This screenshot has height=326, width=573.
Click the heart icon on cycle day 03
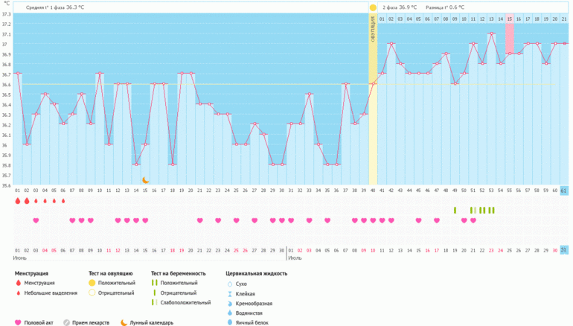tap(36, 220)
